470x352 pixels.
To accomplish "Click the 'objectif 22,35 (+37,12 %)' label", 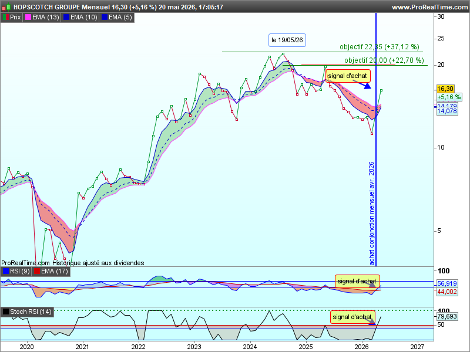I will click(x=379, y=47).
